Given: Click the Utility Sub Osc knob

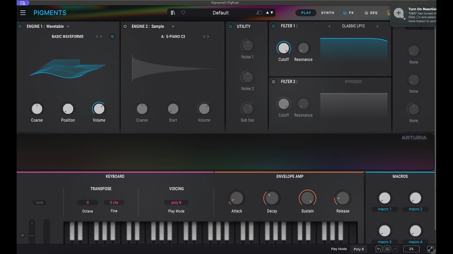Looking at the screenshot, I should point(247,109).
